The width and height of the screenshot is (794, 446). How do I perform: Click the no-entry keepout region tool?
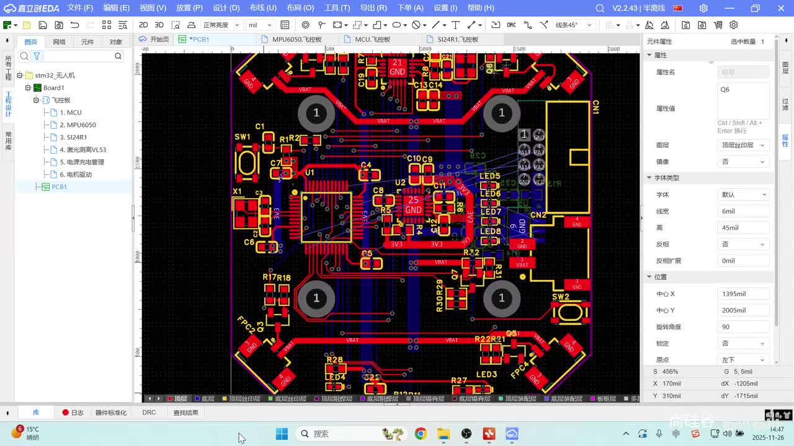pos(416,25)
